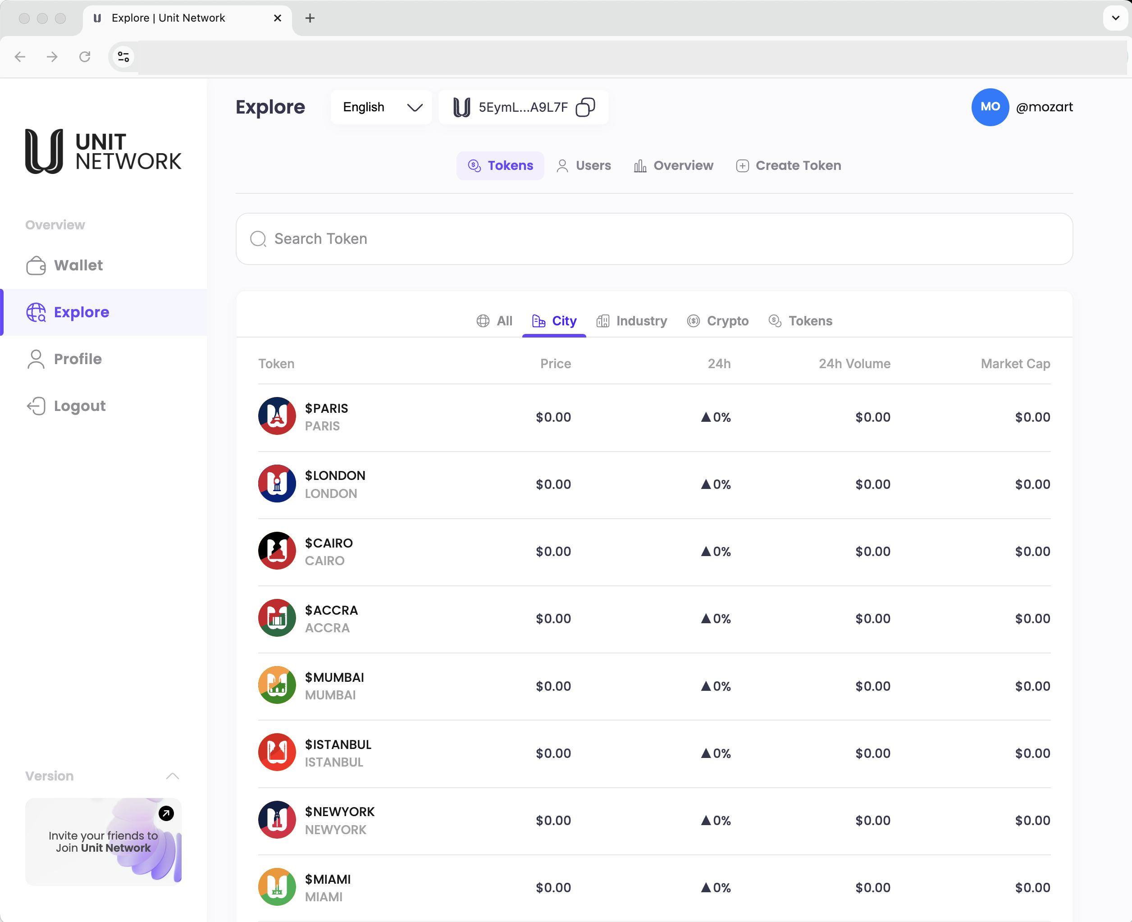
Task: Switch to the Users tab
Action: 584,166
